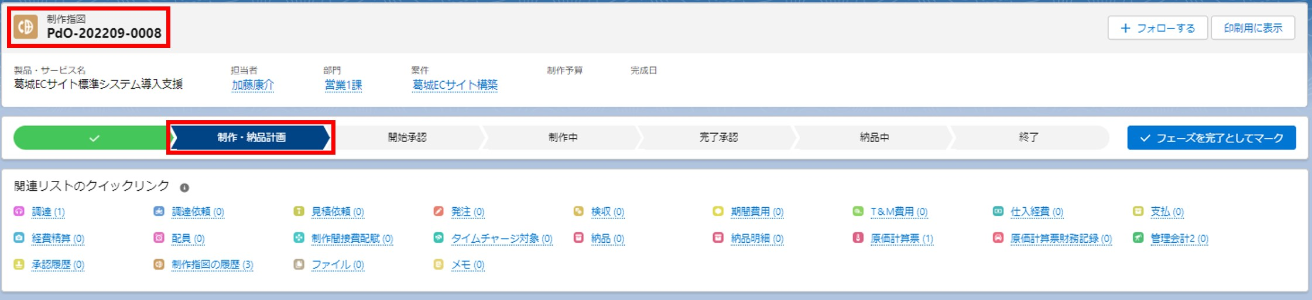Open the 加藤康介 owner link
Image resolution: width=1312 pixels, height=300 pixels.
pos(252,85)
